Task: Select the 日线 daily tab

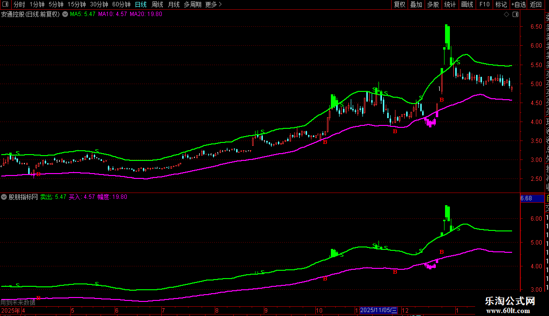Action: tap(141, 4)
